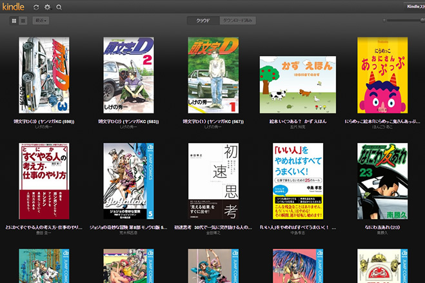Image resolution: width=425 pixels, height=283 pixels.
Task: Adjust the cover size slider
Action: (404, 21)
